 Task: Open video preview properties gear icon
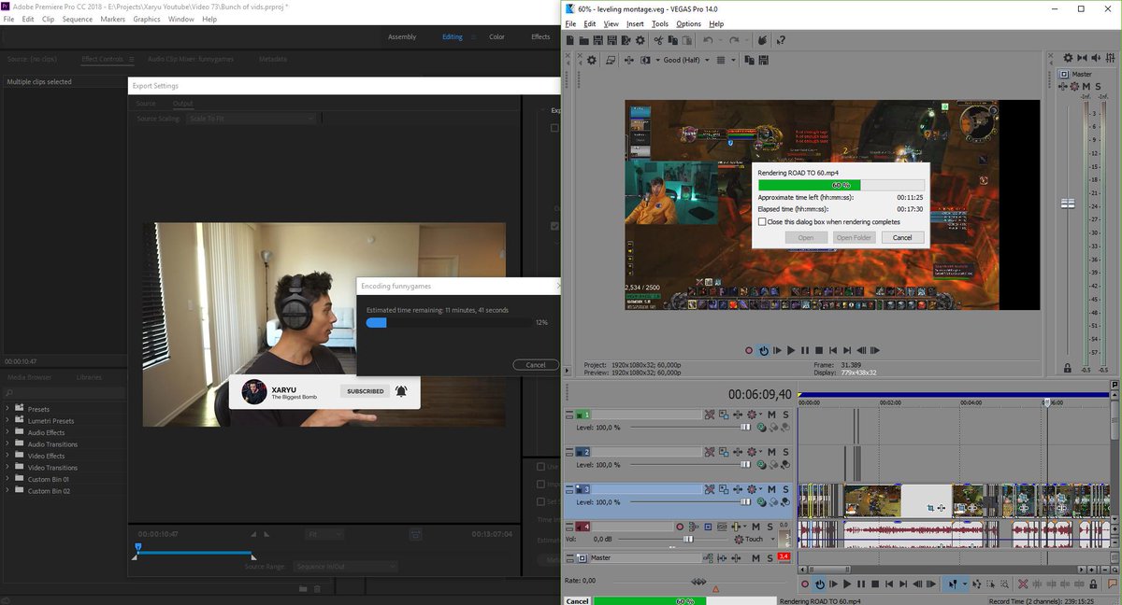[591, 60]
